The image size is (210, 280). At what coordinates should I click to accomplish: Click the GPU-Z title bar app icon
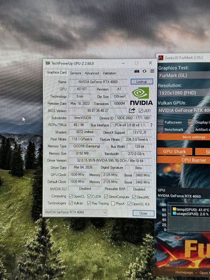(48, 63)
